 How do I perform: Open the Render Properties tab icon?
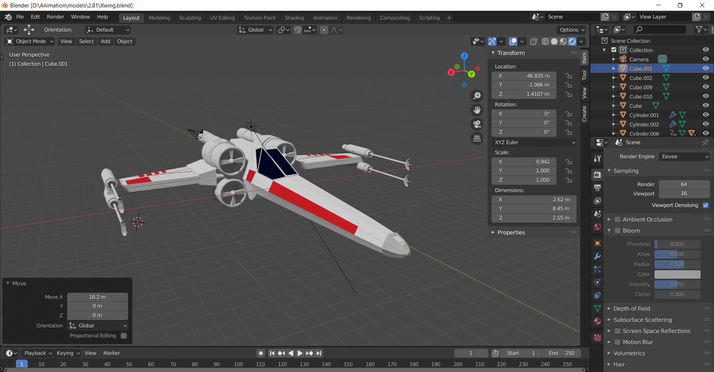pyautogui.click(x=598, y=175)
